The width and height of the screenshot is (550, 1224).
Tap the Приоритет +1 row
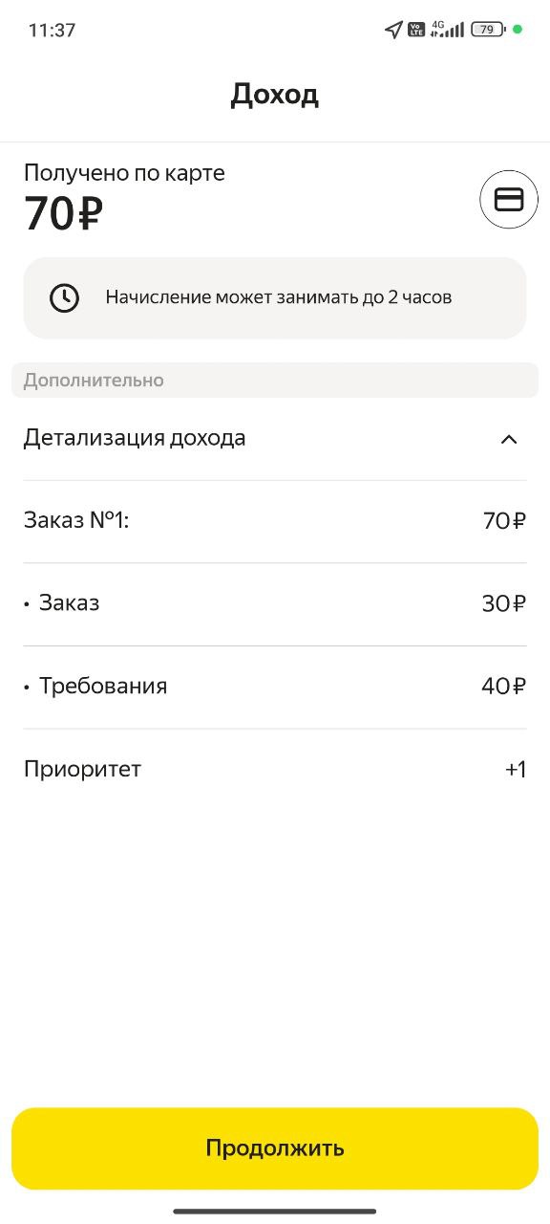coord(275,769)
